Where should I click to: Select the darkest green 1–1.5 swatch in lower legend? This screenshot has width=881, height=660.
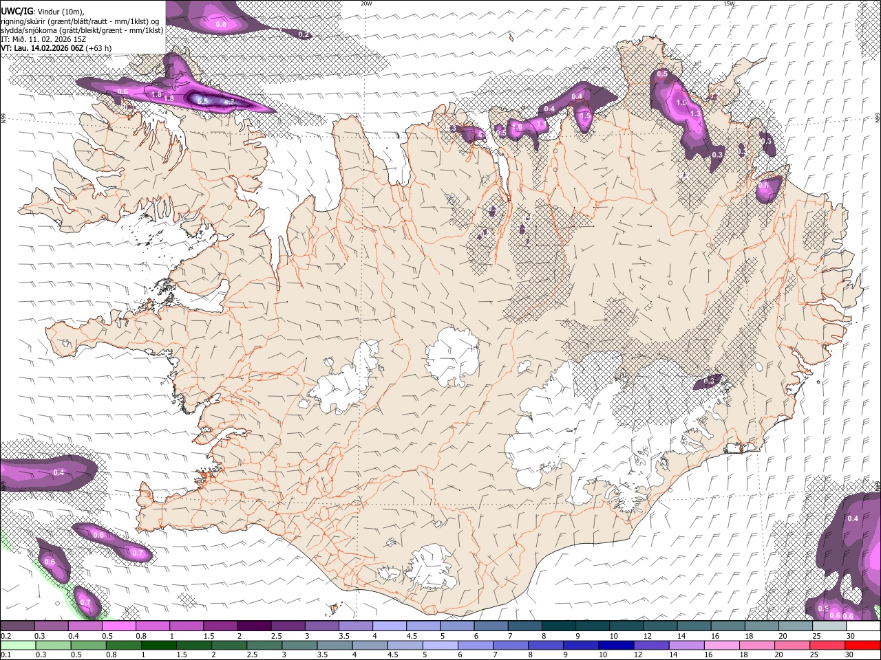tap(158, 645)
